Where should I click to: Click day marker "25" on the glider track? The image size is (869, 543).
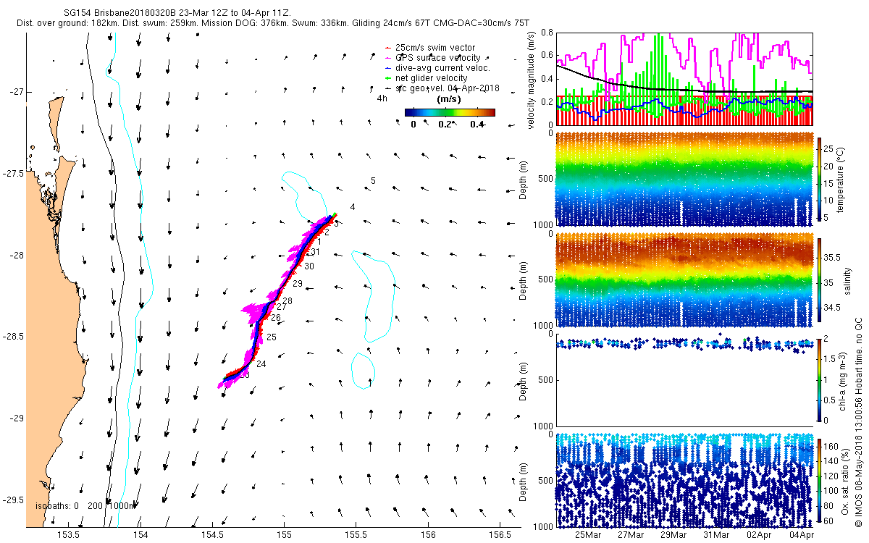[x=272, y=337]
